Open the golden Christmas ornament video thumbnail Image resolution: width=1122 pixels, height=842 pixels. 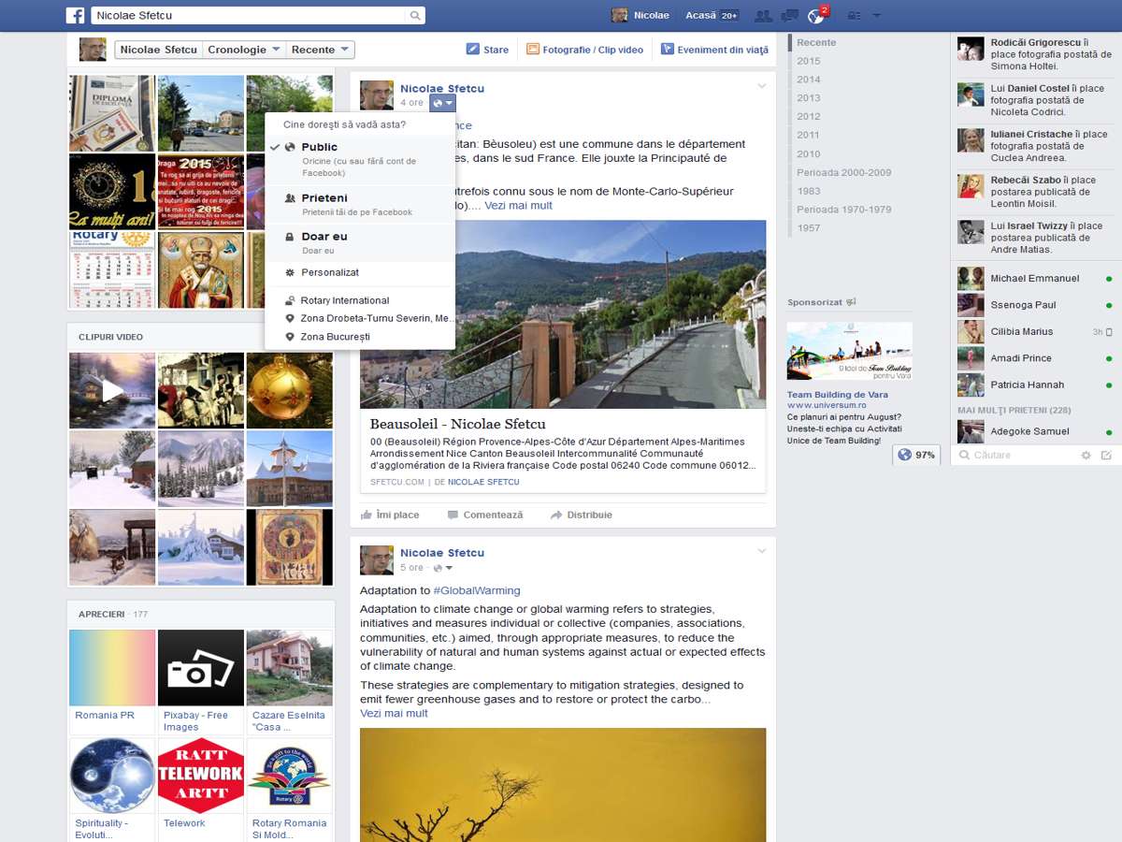[x=289, y=390]
